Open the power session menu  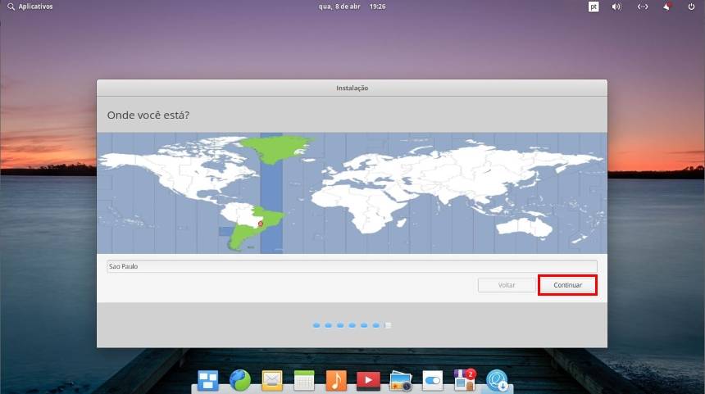coord(691,7)
